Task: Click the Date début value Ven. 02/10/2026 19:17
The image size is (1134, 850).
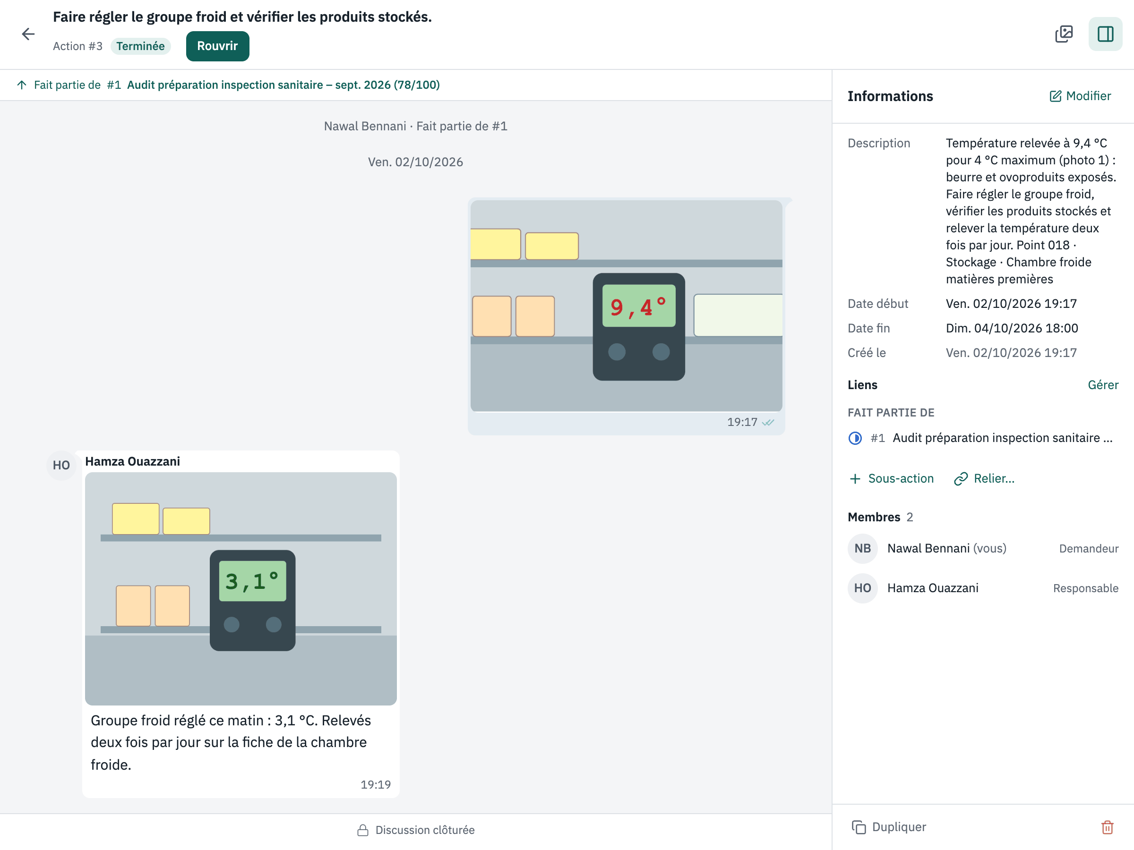Action: pos(1011,304)
